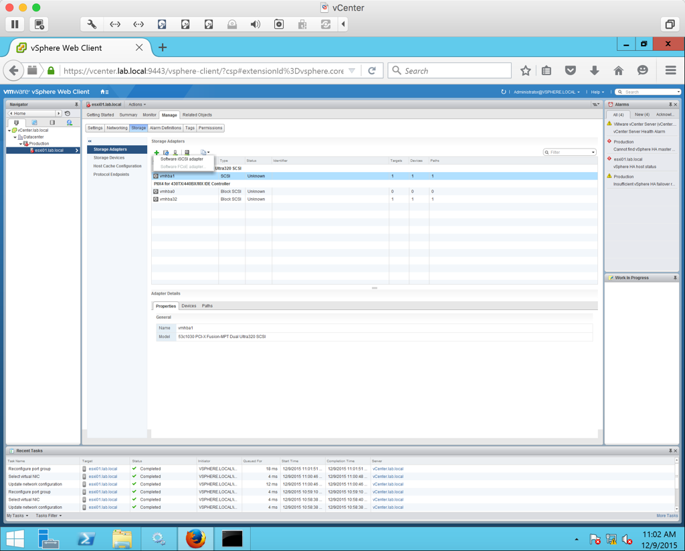
Task: Click the storage adapters Filter input field
Action: pos(570,153)
